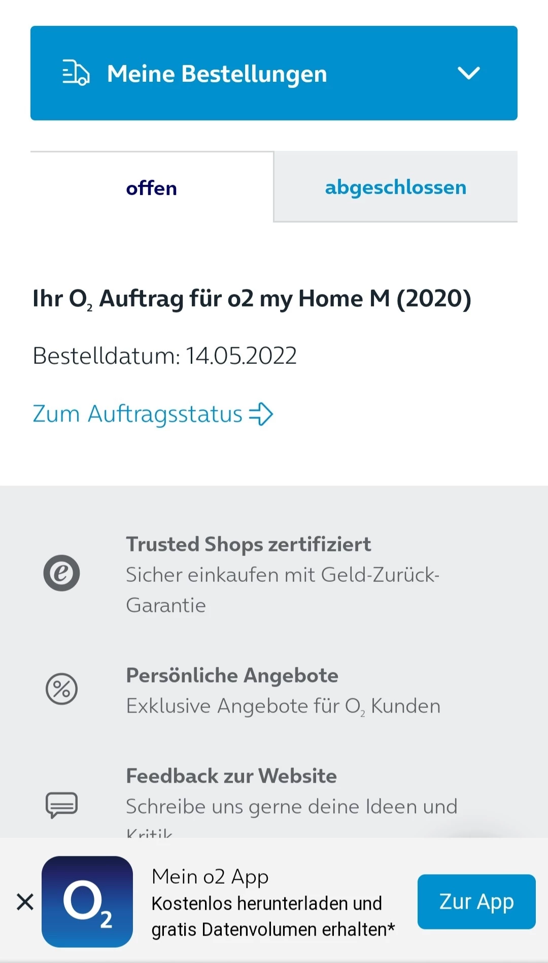
Task: Dismiss the Mein o2 App banner
Action: click(25, 902)
